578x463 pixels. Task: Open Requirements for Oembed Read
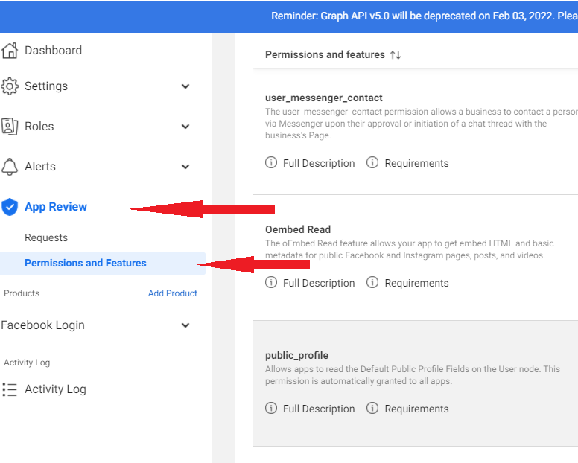tap(416, 284)
